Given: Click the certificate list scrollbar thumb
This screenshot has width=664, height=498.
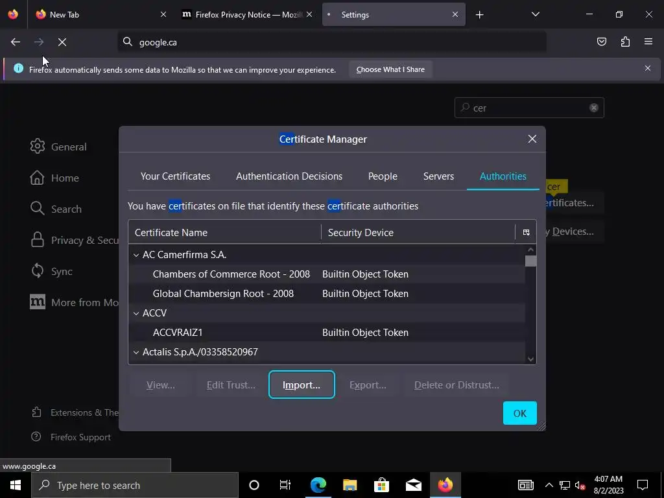Looking at the screenshot, I should point(530,261).
